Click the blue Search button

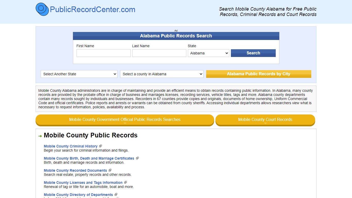click(x=253, y=53)
